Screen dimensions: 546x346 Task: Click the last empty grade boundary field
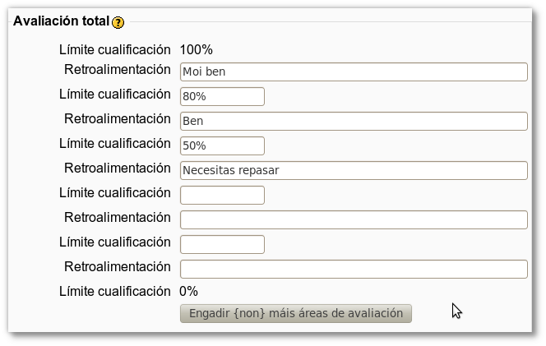point(222,244)
